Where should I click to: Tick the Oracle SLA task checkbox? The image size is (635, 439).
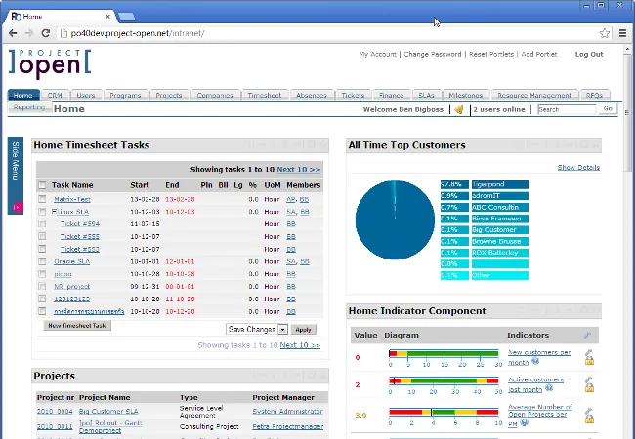pyautogui.click(x=42, y=261)
